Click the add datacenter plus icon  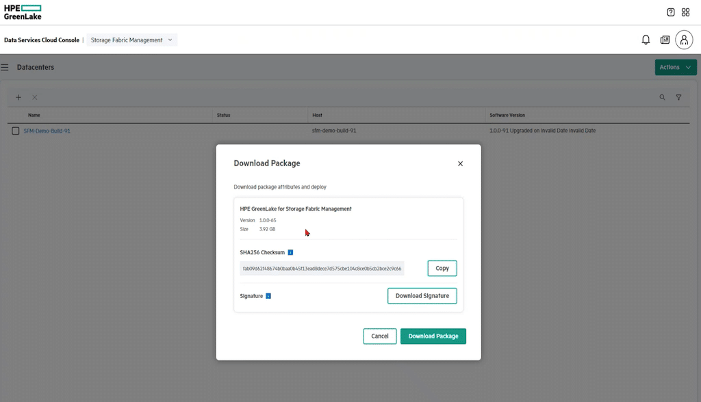pos(18,97)
